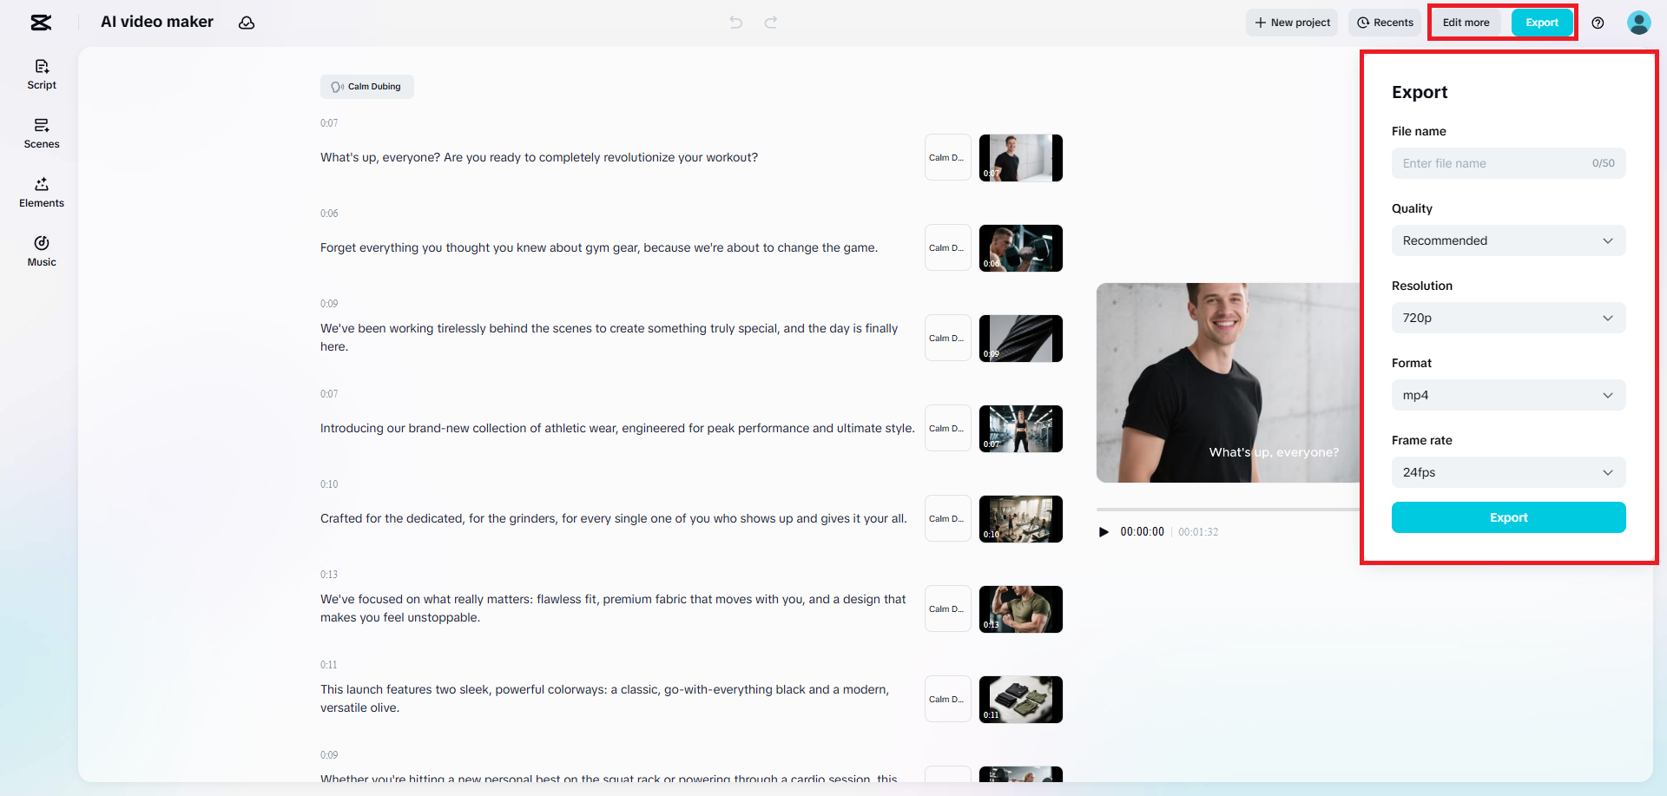Click the Export button in top bar
The height and width of the screenshot is (796, 1667).
click(1542, 23)
